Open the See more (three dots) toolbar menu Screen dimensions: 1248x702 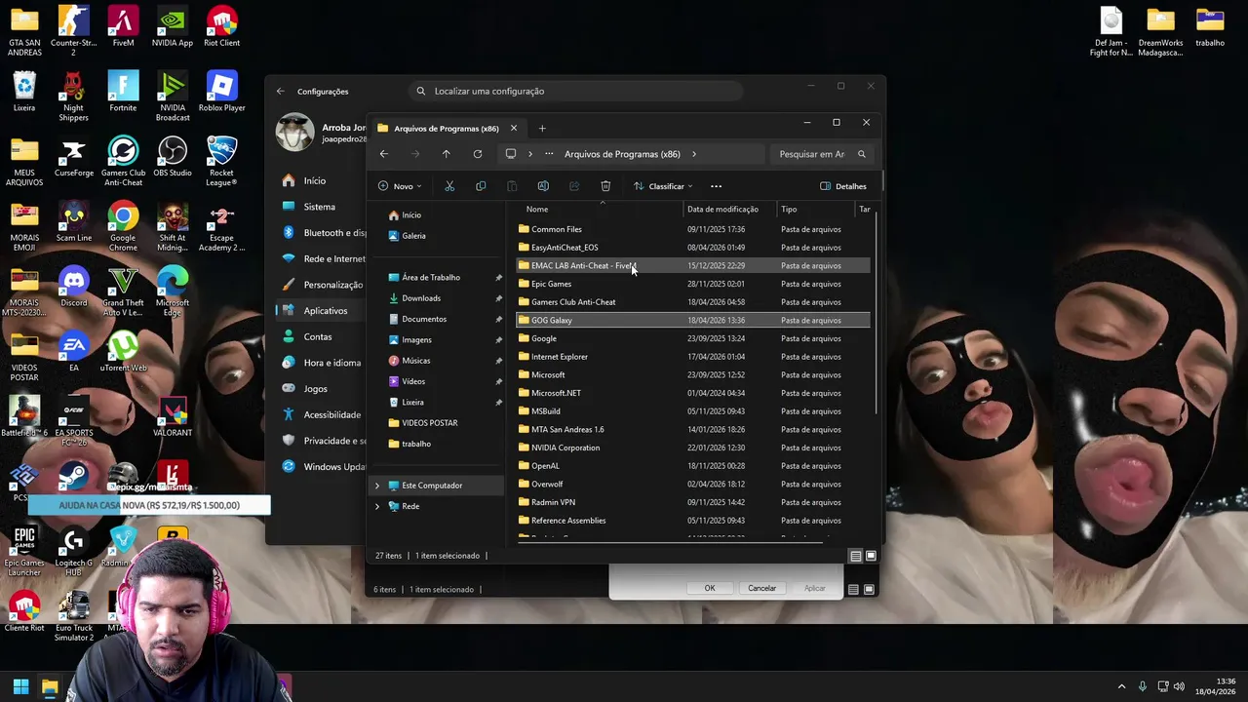click(717, 186)
